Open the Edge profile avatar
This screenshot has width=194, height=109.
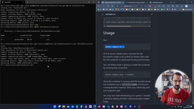pyautogui.click(x=186, y=6)
